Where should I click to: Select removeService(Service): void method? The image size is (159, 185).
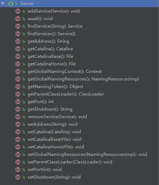(x=57, y=117)
